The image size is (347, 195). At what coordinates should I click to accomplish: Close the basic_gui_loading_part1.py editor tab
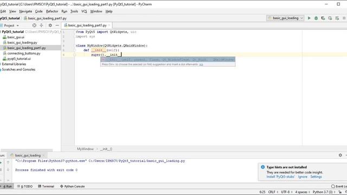[109, 25]
